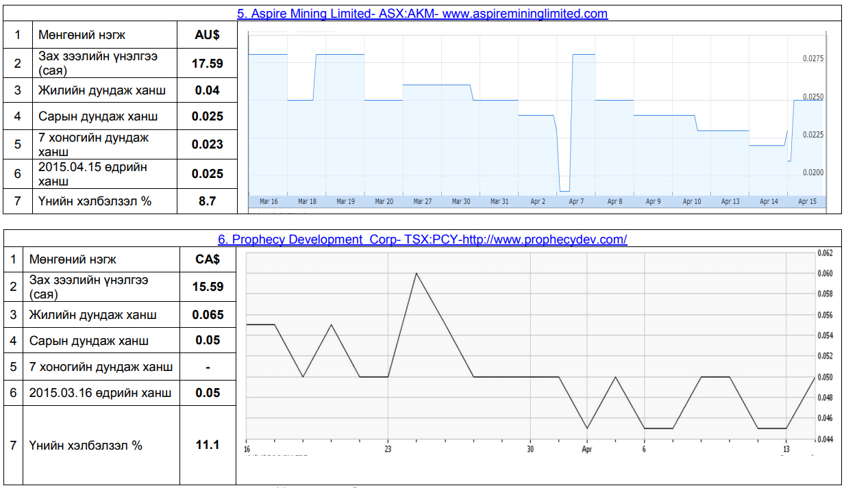Select the 0.065 yearly average value
Image resolution: width=844 pixels, height=488 pixels.
[208, 315]
